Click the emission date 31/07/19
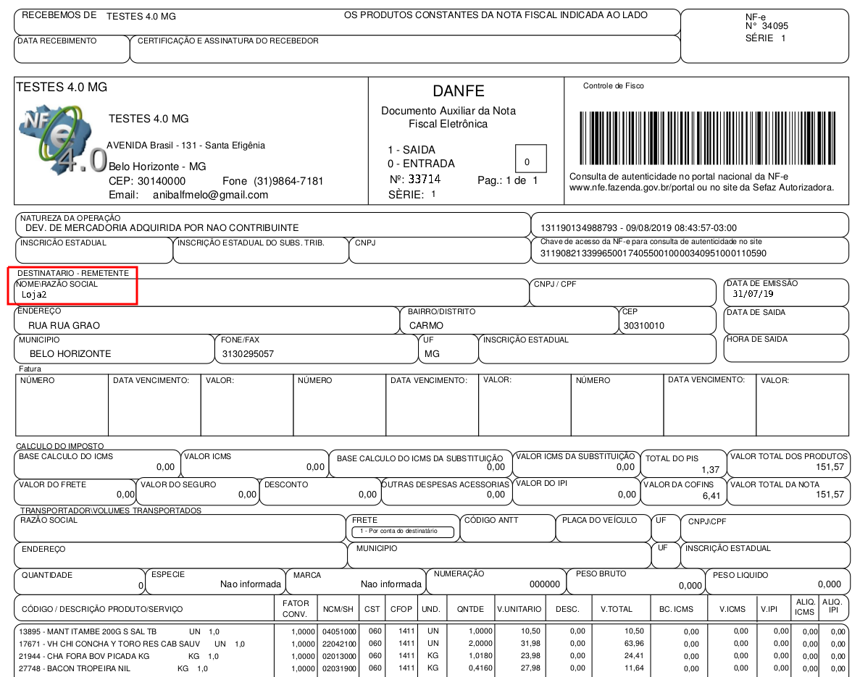 753,294
